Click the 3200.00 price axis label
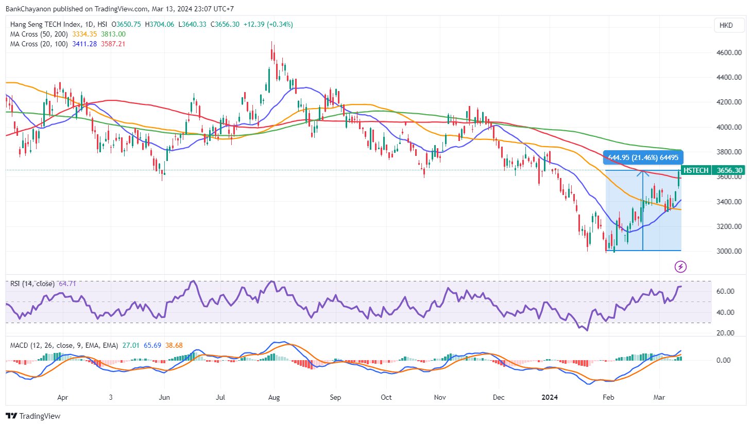This screenshot has height=426, width=752. [x=729, y=226]
